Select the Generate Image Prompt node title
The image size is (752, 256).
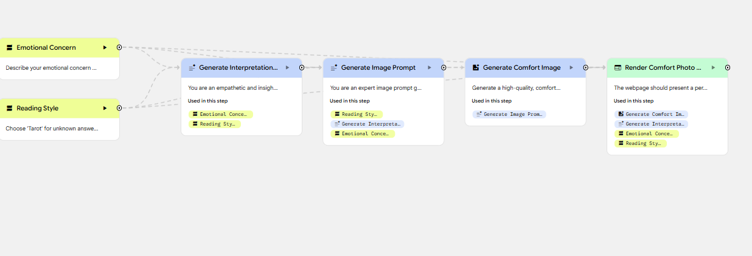[378, 68]
